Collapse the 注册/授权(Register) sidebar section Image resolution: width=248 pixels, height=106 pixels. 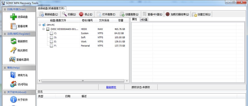coord(5,34)
